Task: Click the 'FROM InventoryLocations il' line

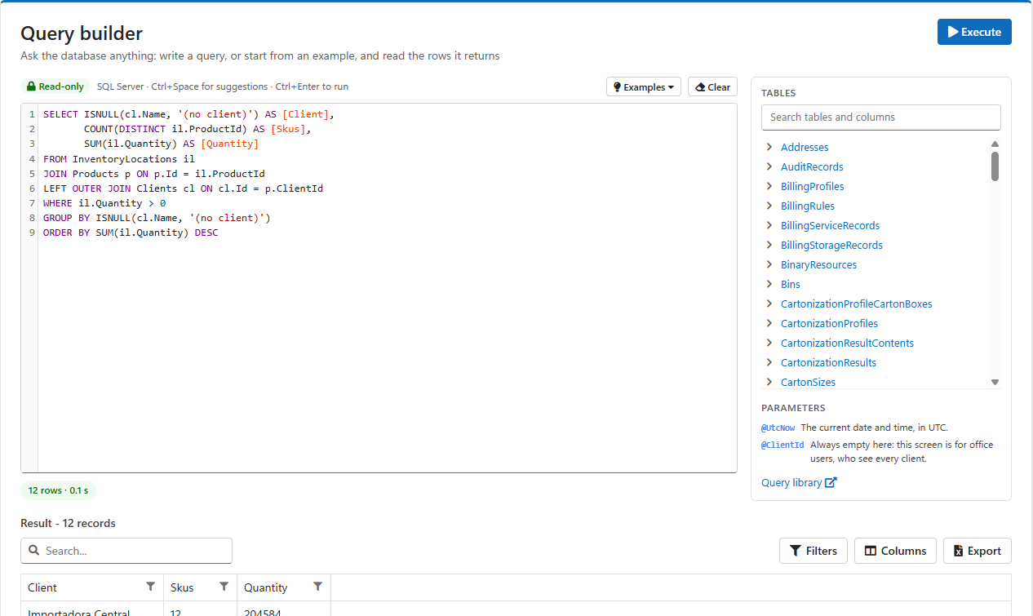Action: click(119, 159)
